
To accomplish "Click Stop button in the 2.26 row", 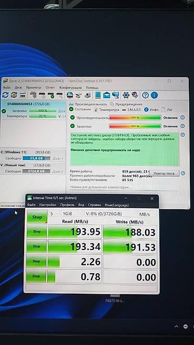I will click(x=36, y=261).
